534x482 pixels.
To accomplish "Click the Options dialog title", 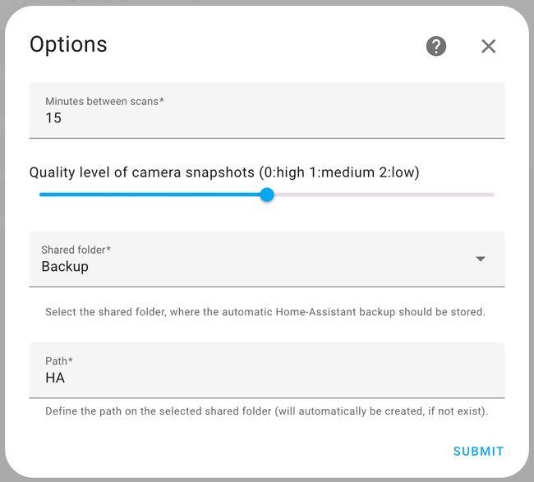I will [68, 44].
